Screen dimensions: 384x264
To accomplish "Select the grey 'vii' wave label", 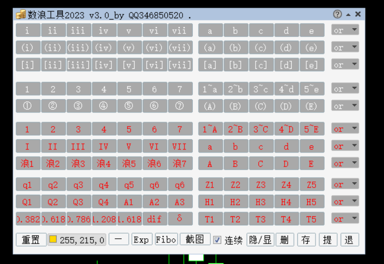I will pos(180,30).
